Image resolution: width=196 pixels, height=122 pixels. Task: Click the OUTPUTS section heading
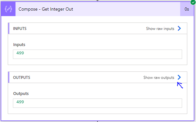tap(22, 78)
